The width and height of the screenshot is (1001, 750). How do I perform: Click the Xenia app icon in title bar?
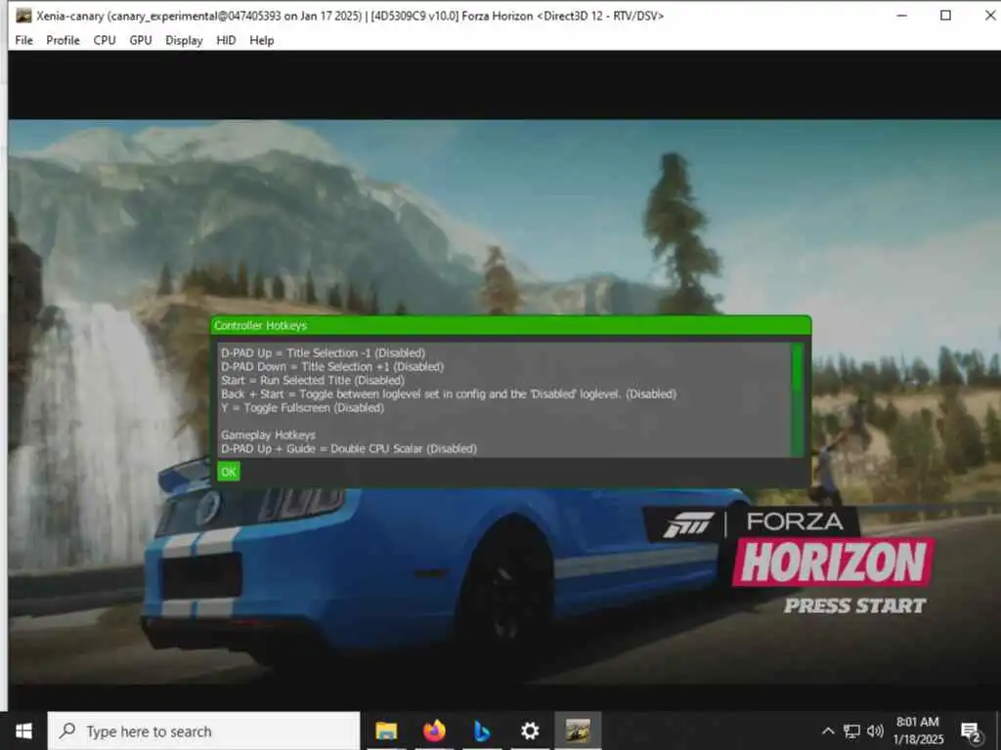23,16
